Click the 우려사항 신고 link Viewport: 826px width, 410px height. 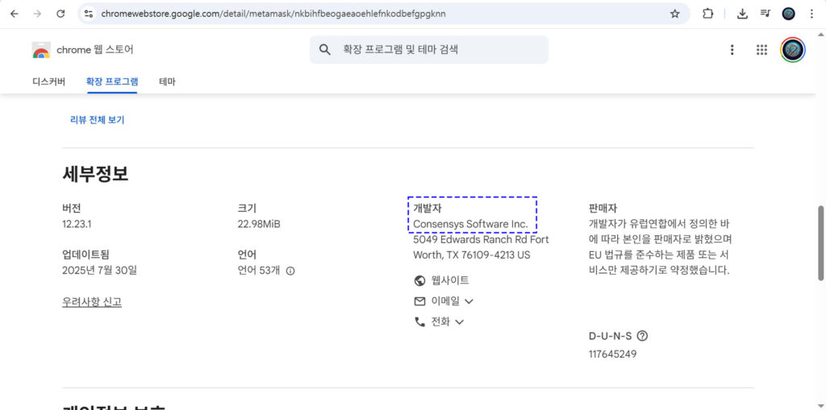tap(91, 302)
